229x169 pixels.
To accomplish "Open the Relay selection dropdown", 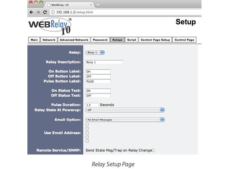I will point(95,53).
